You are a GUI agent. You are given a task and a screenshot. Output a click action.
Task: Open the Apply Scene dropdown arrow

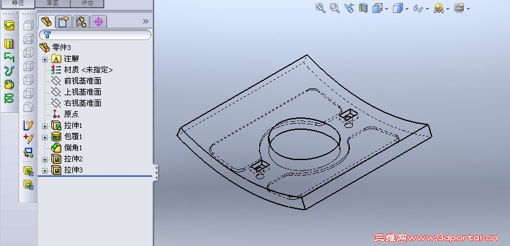(447, 9)
